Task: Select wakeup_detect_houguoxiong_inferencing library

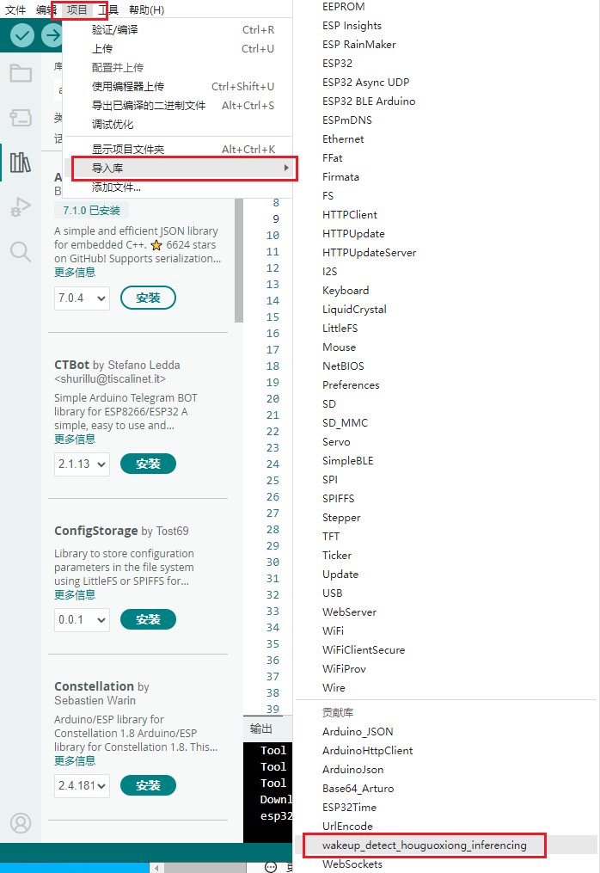Action: point(424,845)
